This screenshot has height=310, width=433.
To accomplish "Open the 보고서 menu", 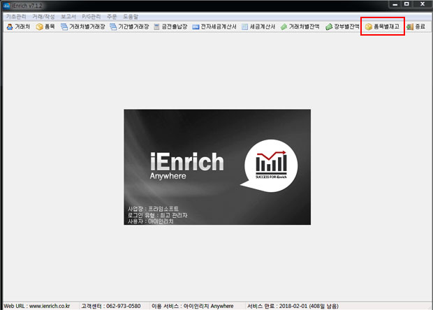I will [x=68, y=15].
